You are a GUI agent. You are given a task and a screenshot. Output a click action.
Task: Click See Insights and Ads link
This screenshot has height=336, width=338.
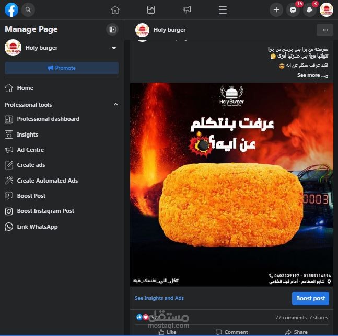(x=159, y=298)
